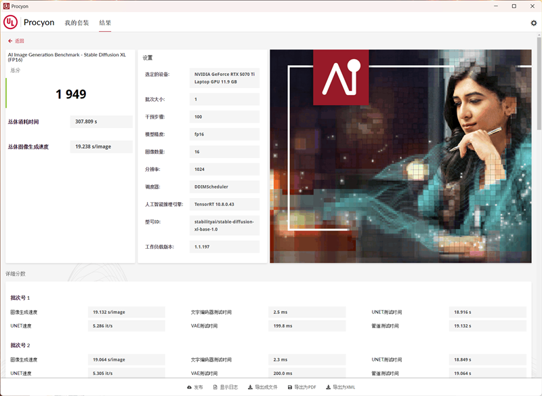
Task: Click the TensorRT 10.8.0.43 value
Action: click(x=224, y=204)
